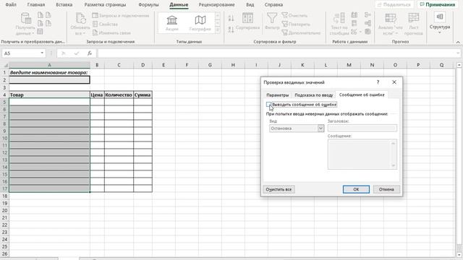The image size is (463, 260).
Task: Click Clear filter (Очистить)
Action: click(294, 15)
